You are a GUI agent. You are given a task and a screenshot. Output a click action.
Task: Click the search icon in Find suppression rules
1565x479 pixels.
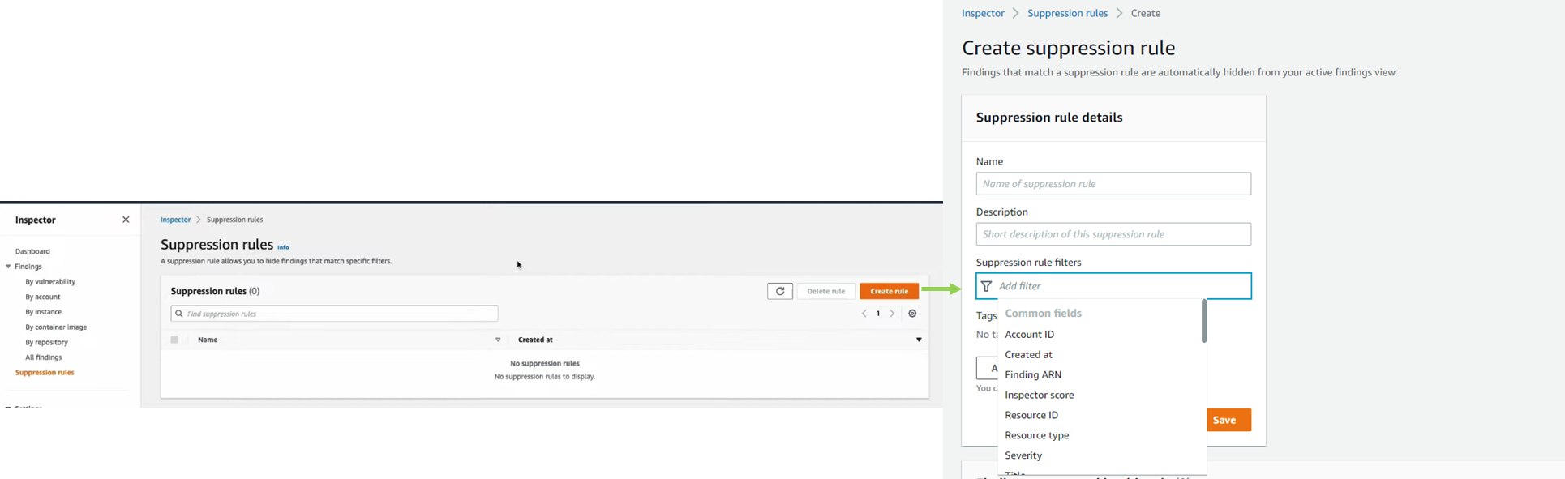179,314
